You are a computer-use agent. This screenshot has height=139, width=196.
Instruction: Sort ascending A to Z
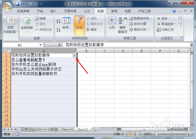pyautogui.click(x=58, y=21)
